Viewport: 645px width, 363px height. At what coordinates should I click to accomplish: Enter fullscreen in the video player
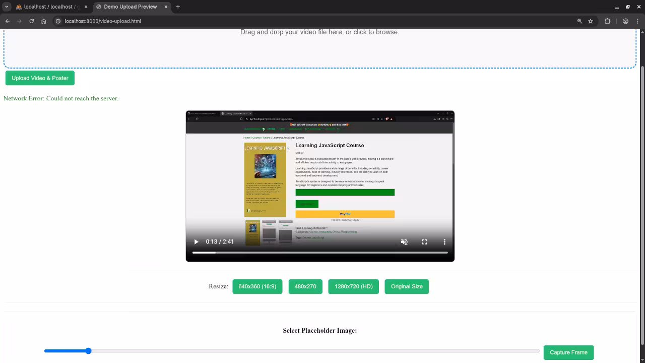pyautogui.click(x=424, y=241)
